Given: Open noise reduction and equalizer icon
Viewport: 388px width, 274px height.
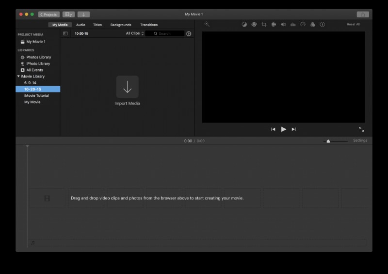Looking at the screenshot, I should pyautogui.click(x=293, y=25).
